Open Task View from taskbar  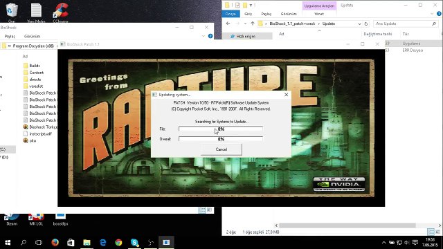pyautogui.click(x=39, y=242)
